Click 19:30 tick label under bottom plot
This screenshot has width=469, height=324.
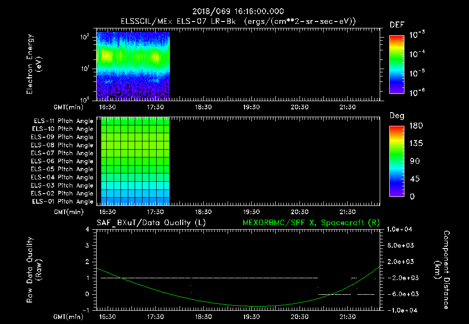251,317
